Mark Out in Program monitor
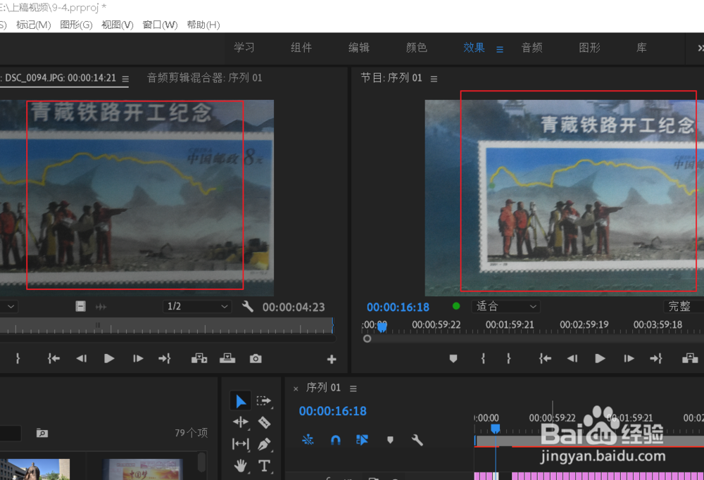The image size is (704, 480). [509, 358]
